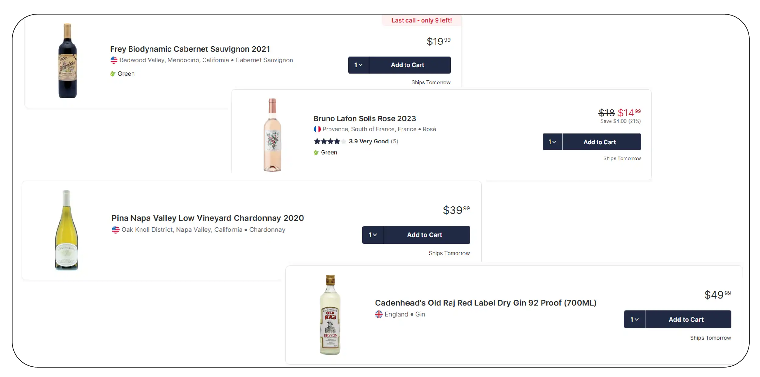Open quantity dropdown for Frey Cabernet Sauvignon
Image resolution: width=760 pixels, height=377 pixels.
pyautogui.click(x=358, y=65)
